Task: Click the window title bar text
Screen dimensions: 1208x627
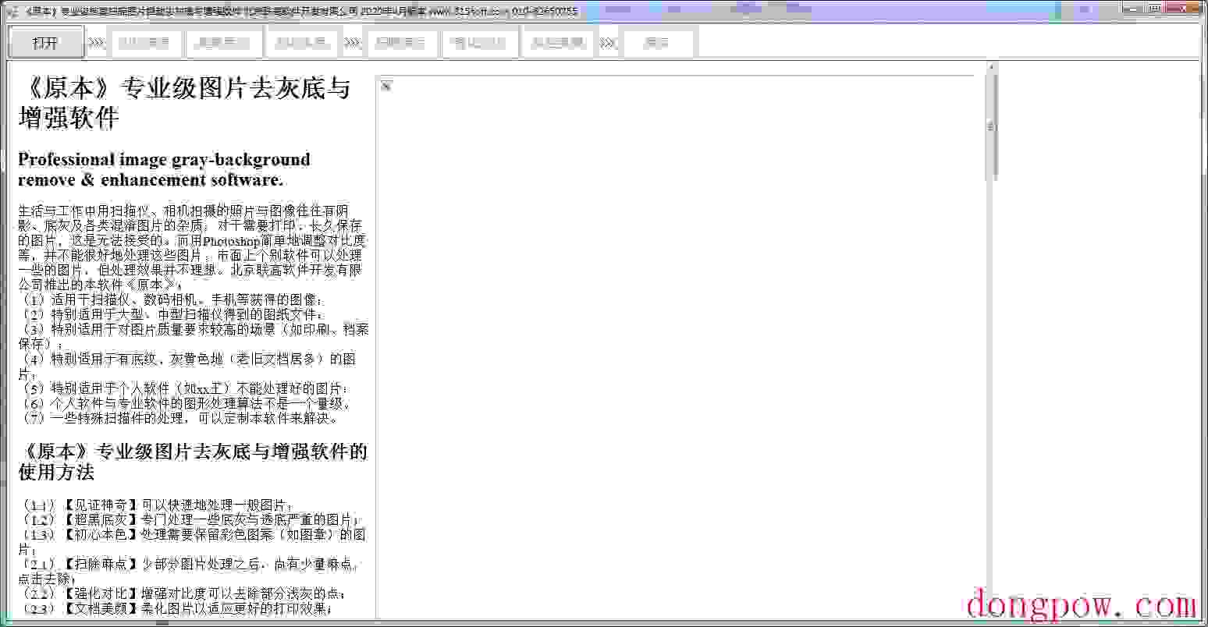Action: point(300,11)
